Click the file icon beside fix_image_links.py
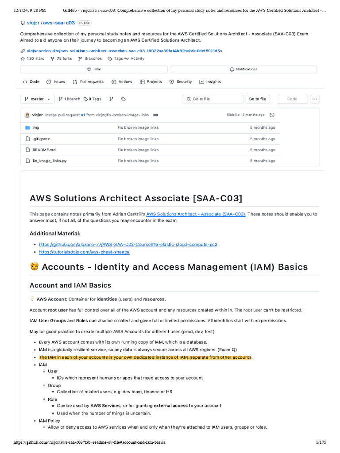 click(x=28, y=161)
